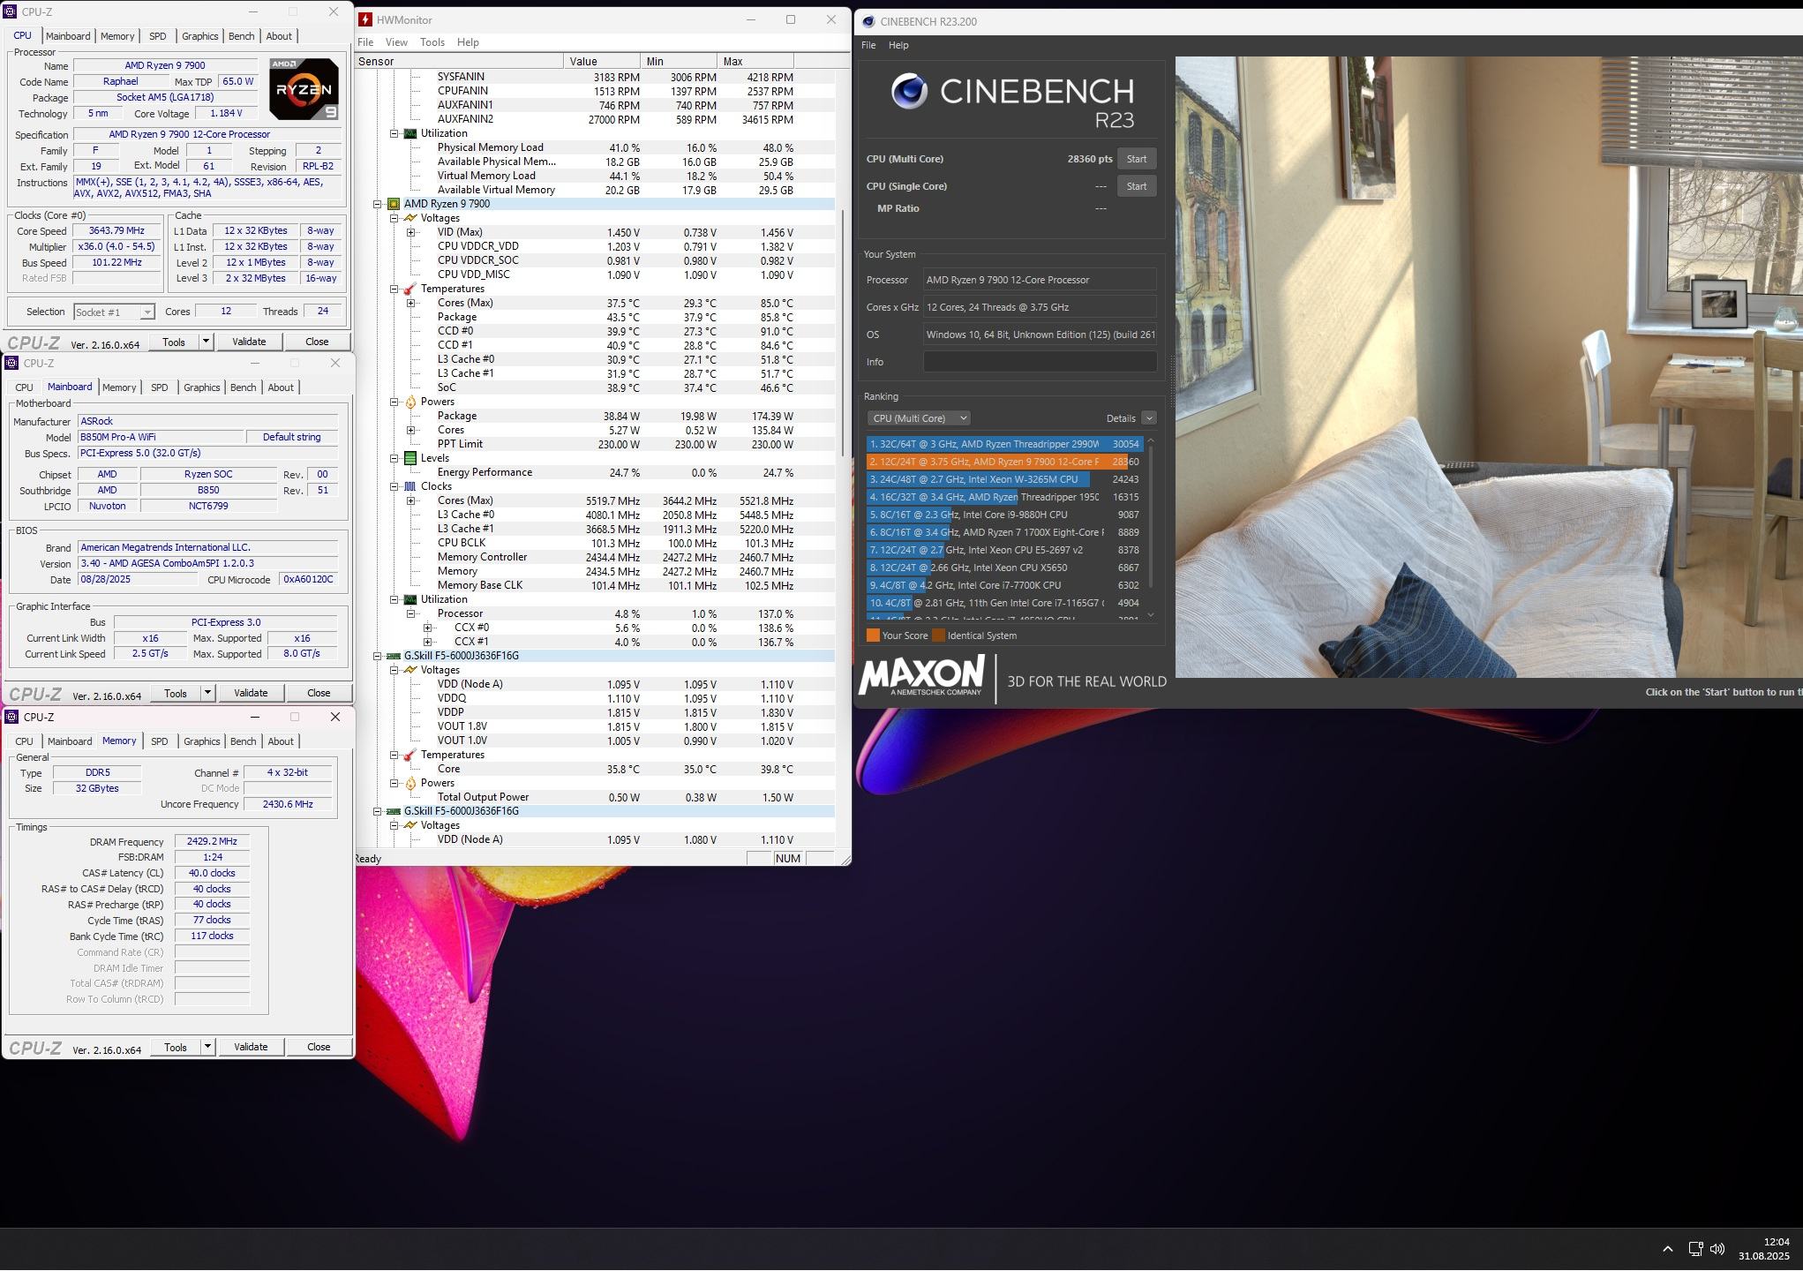This screenshot has height=1271, width=1803.
Task: Click Validate in the Mainboard CPU-Z window
Action: pos(251,693)
